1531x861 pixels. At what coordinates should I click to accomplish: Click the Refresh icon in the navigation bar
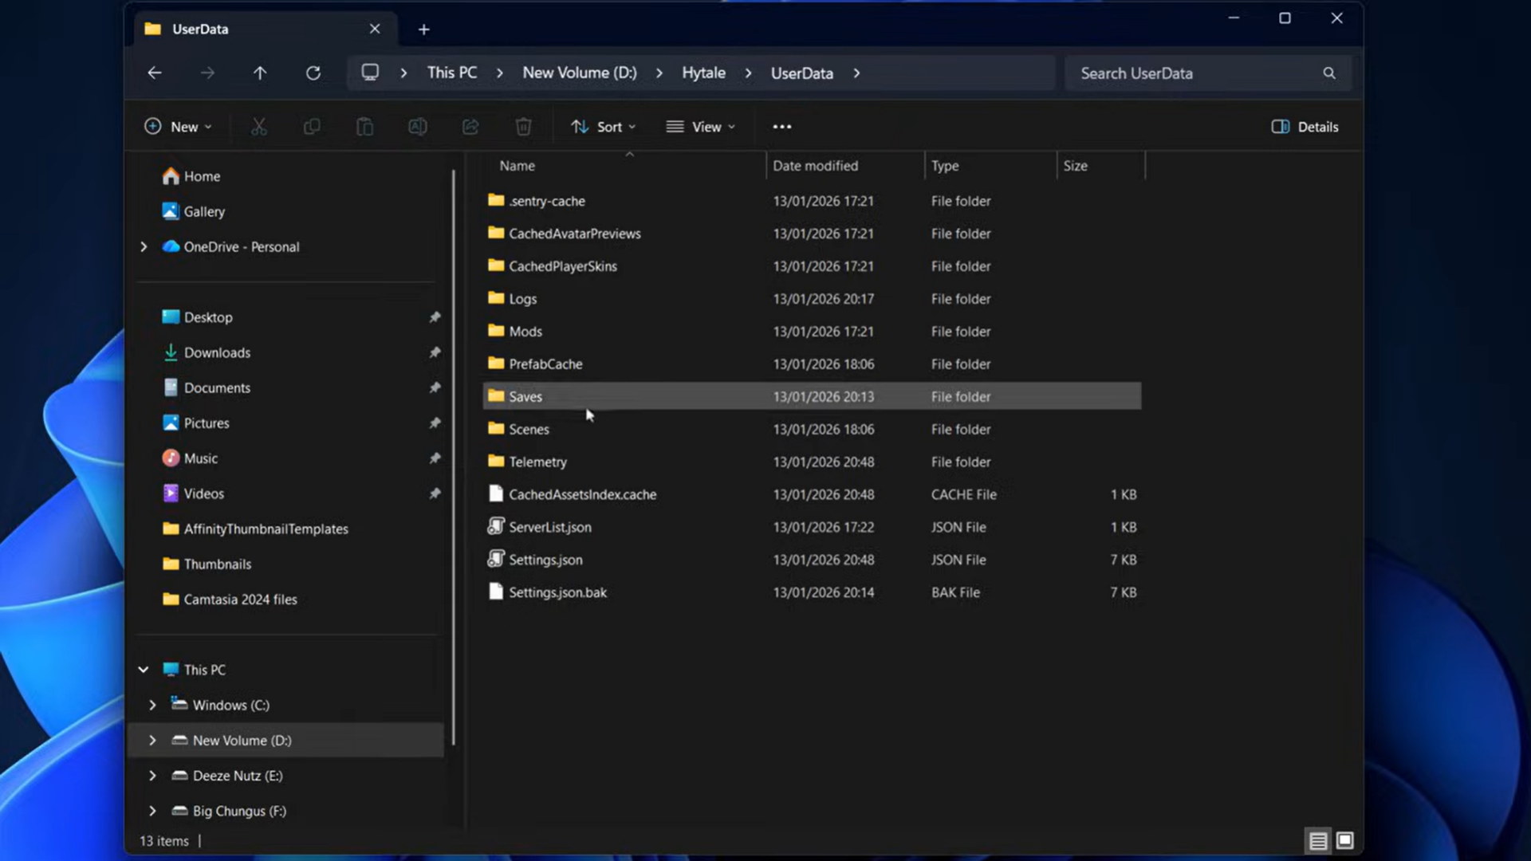(313, 73)
